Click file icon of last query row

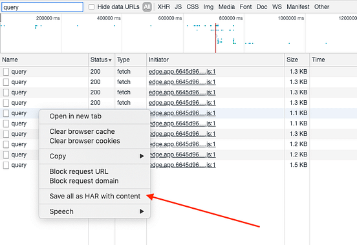coord(6,165)
